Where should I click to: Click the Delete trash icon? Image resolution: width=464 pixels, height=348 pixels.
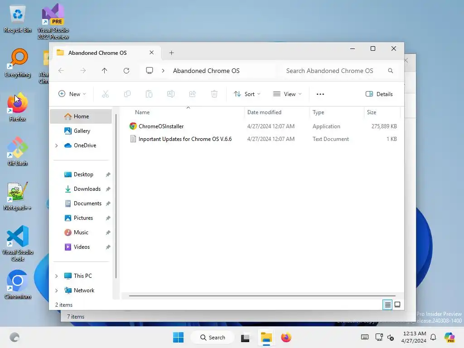[214, 94]
